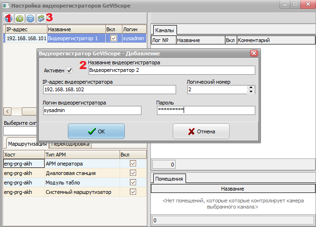The width and height of the screenshot is (316, 227).
Task: Switch to the Маршрутизация tab
Action: (x=26, y=144)
